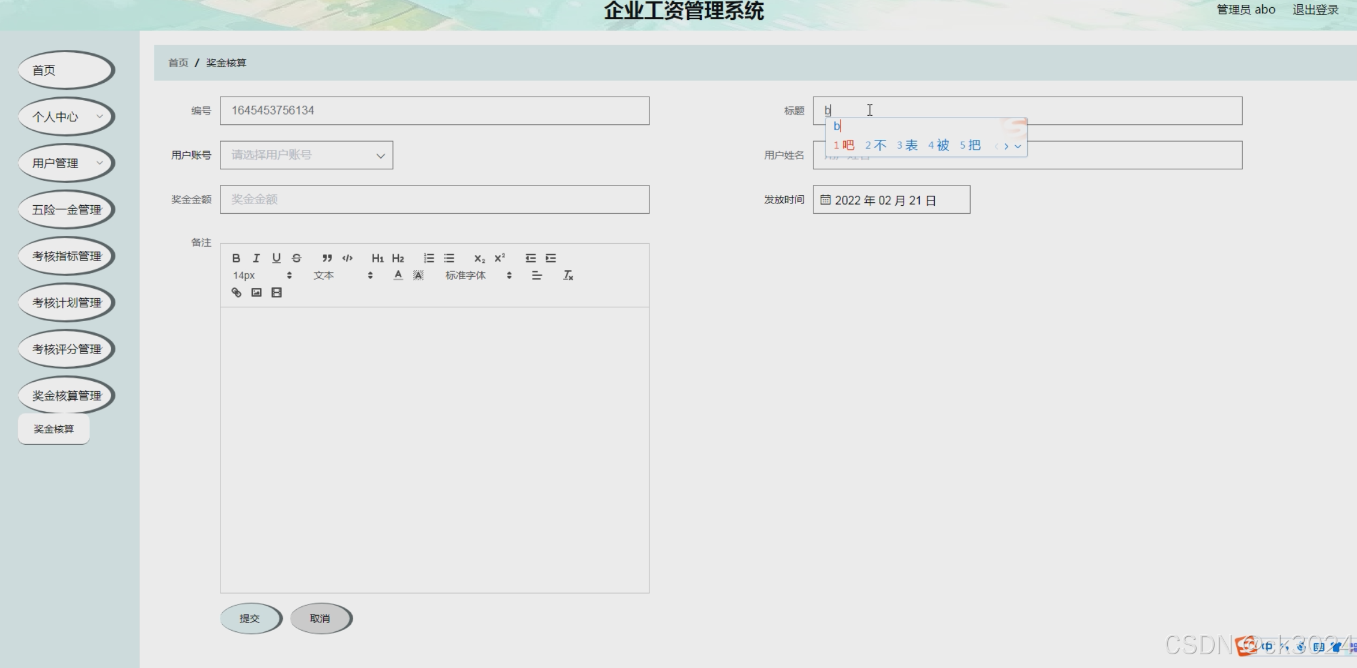Expand the 个人中心 sidebar menu
The height and width of the screenshot is (668, 1357).
[x=66, y=116]
